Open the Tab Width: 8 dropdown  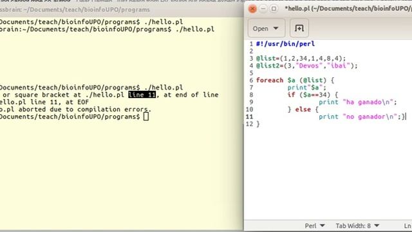(357, 226)
